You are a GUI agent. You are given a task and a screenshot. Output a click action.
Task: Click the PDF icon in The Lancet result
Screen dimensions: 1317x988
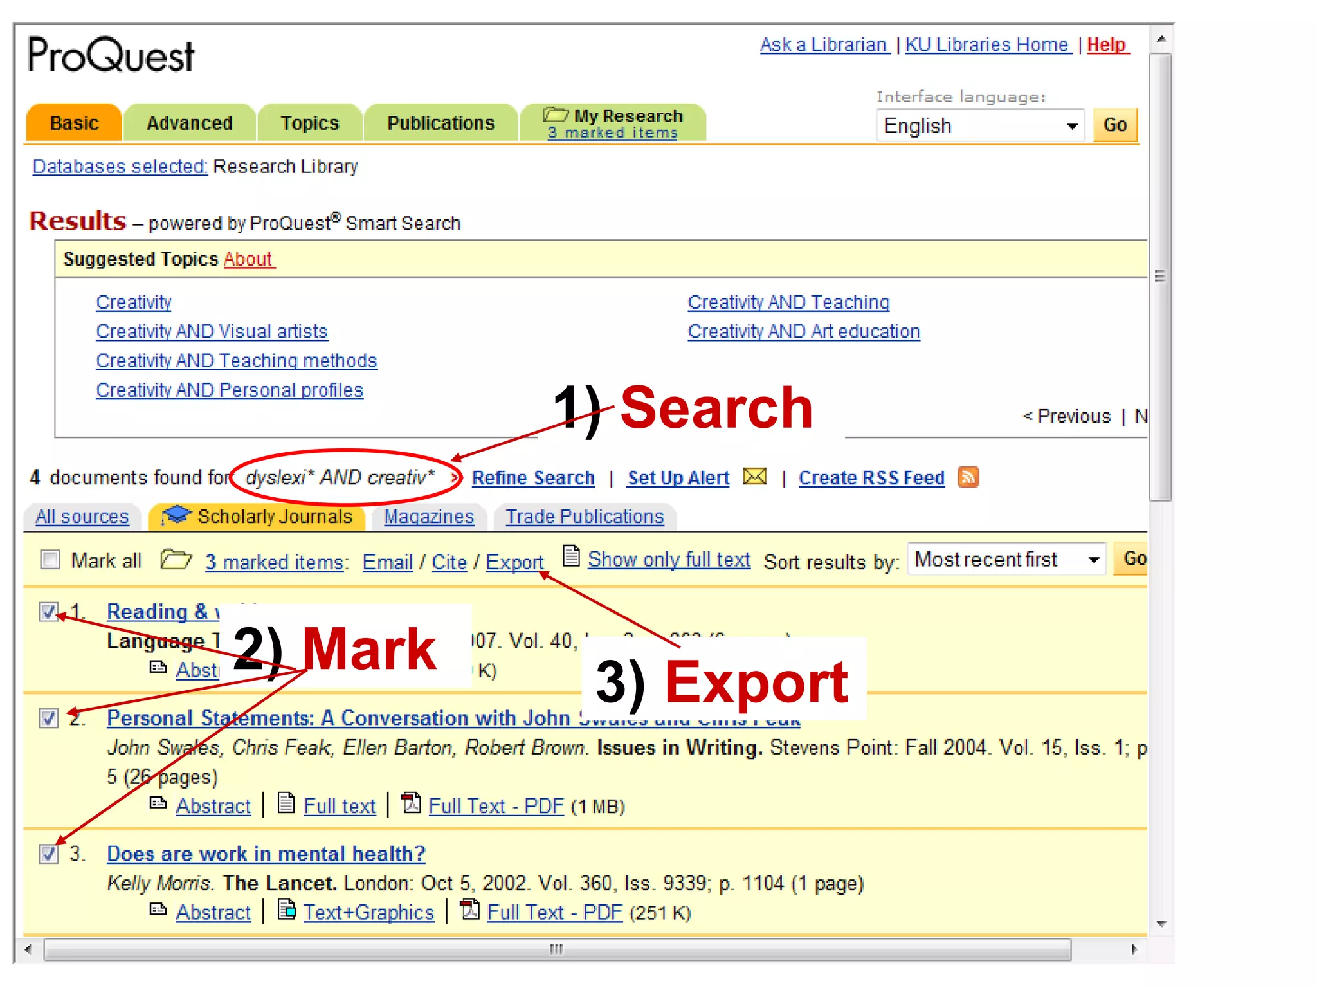470,909
